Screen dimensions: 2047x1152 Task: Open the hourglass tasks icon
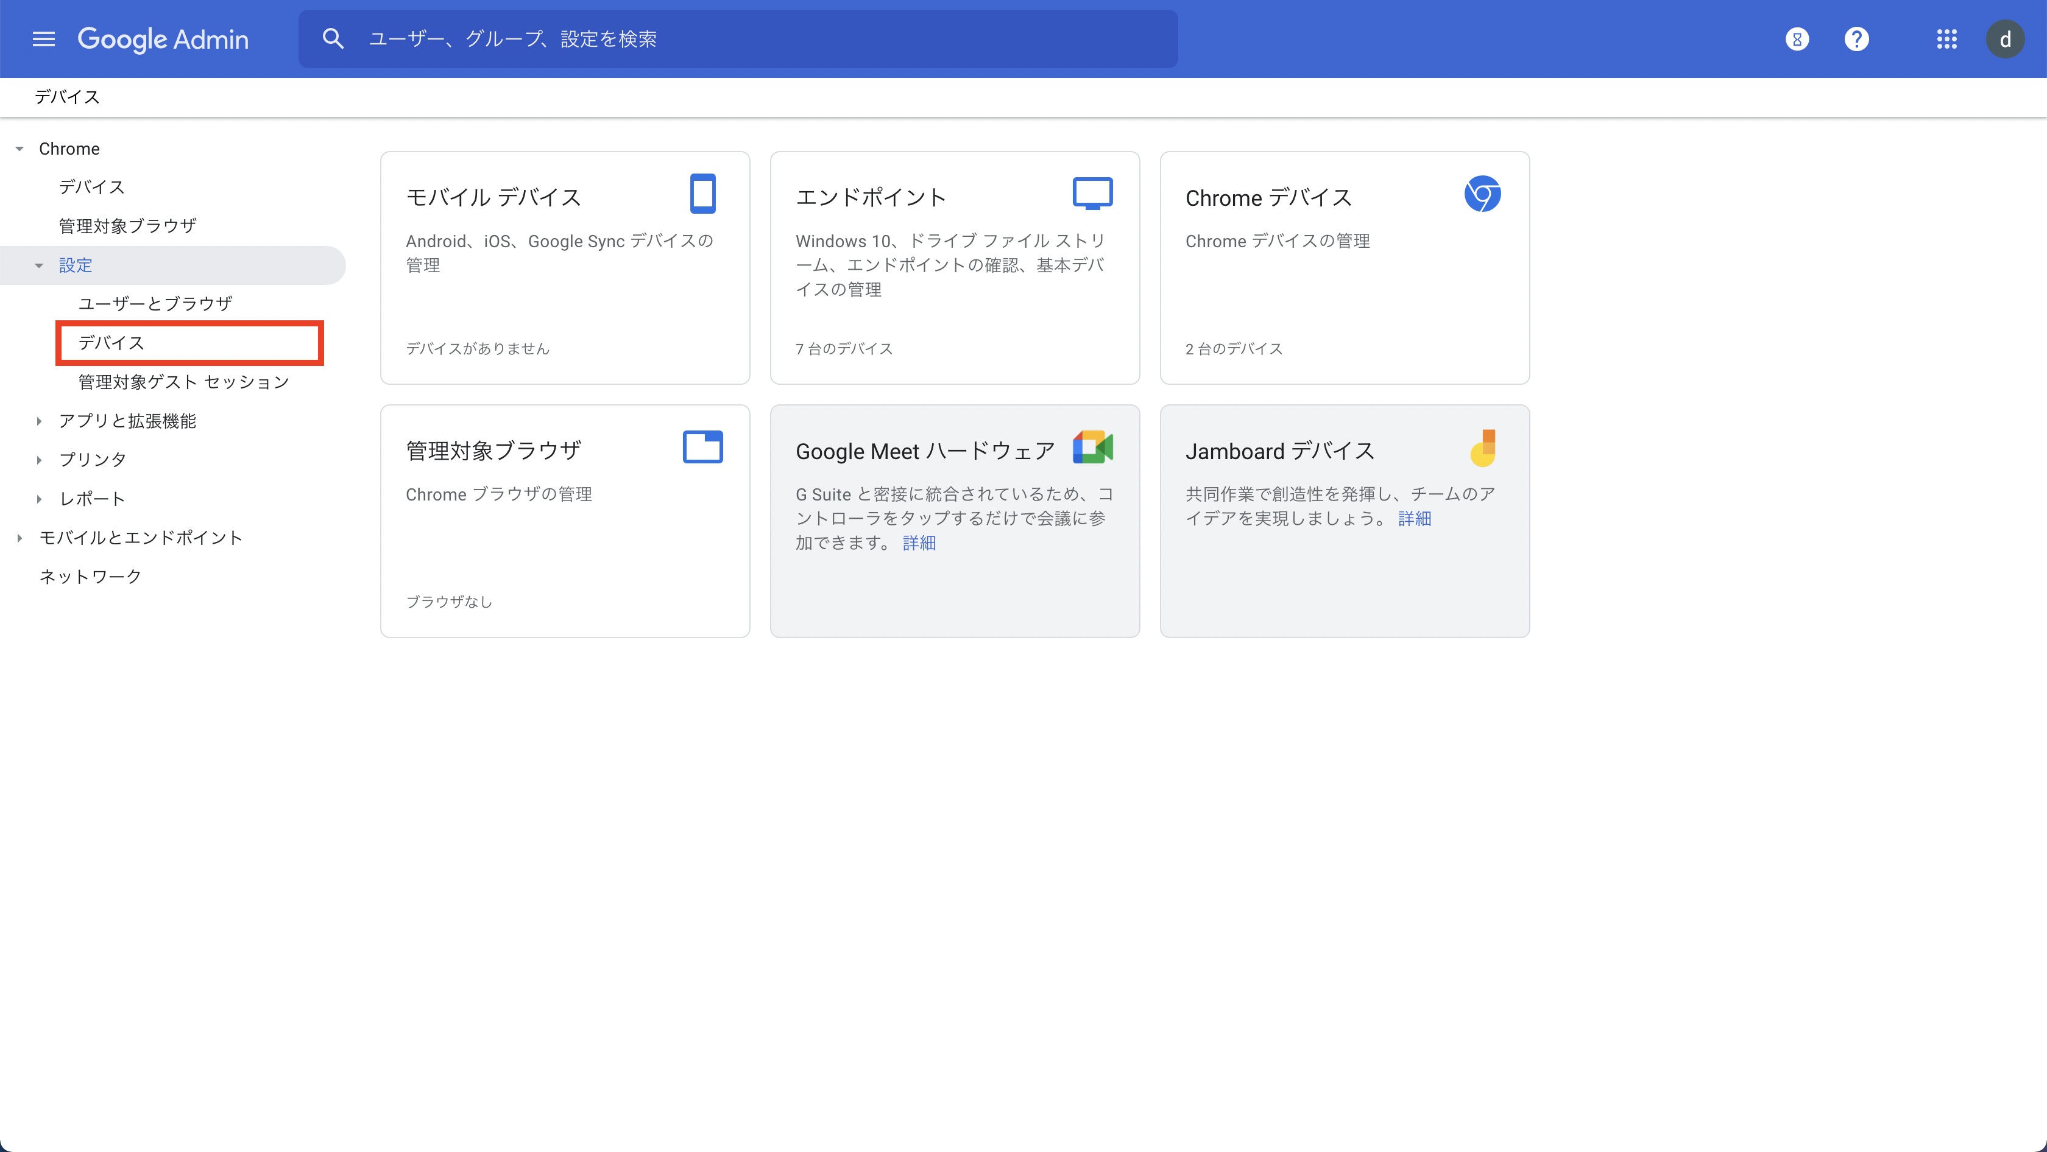(1797, 39)
